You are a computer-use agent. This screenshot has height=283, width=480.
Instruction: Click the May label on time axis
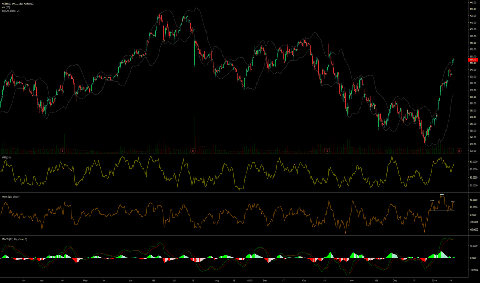click(85, 280)
